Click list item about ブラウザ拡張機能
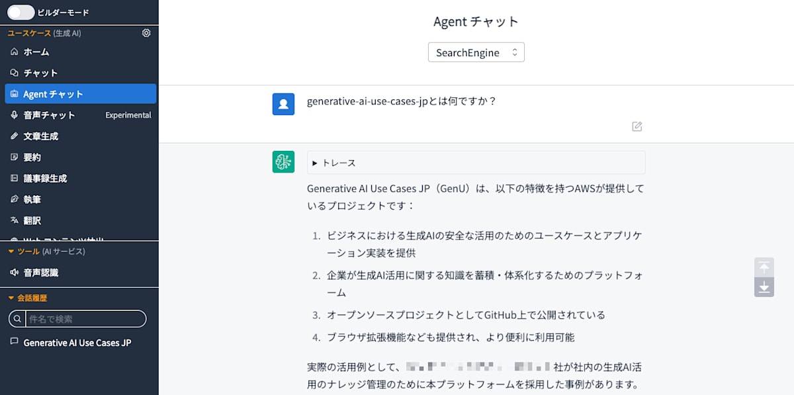794x395 pixels. point(451,337)
